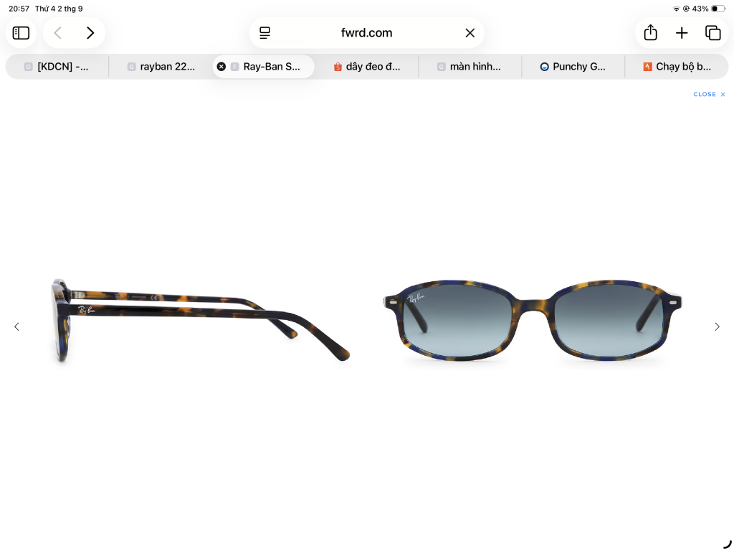Tap the Wi-Fi status icon
The image size is (734, 551).
pyautogui.click(x=677, y=9)
